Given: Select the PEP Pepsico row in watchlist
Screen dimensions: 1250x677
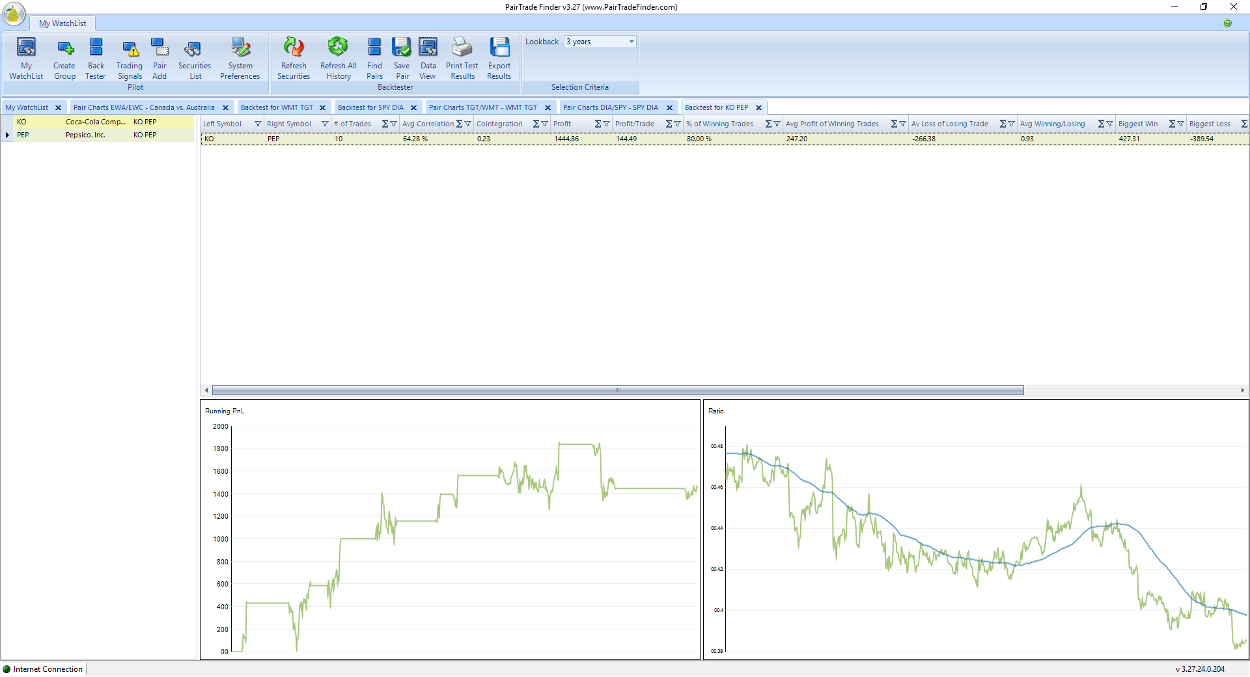Looking at the screenshot, I should pos(85,135).
